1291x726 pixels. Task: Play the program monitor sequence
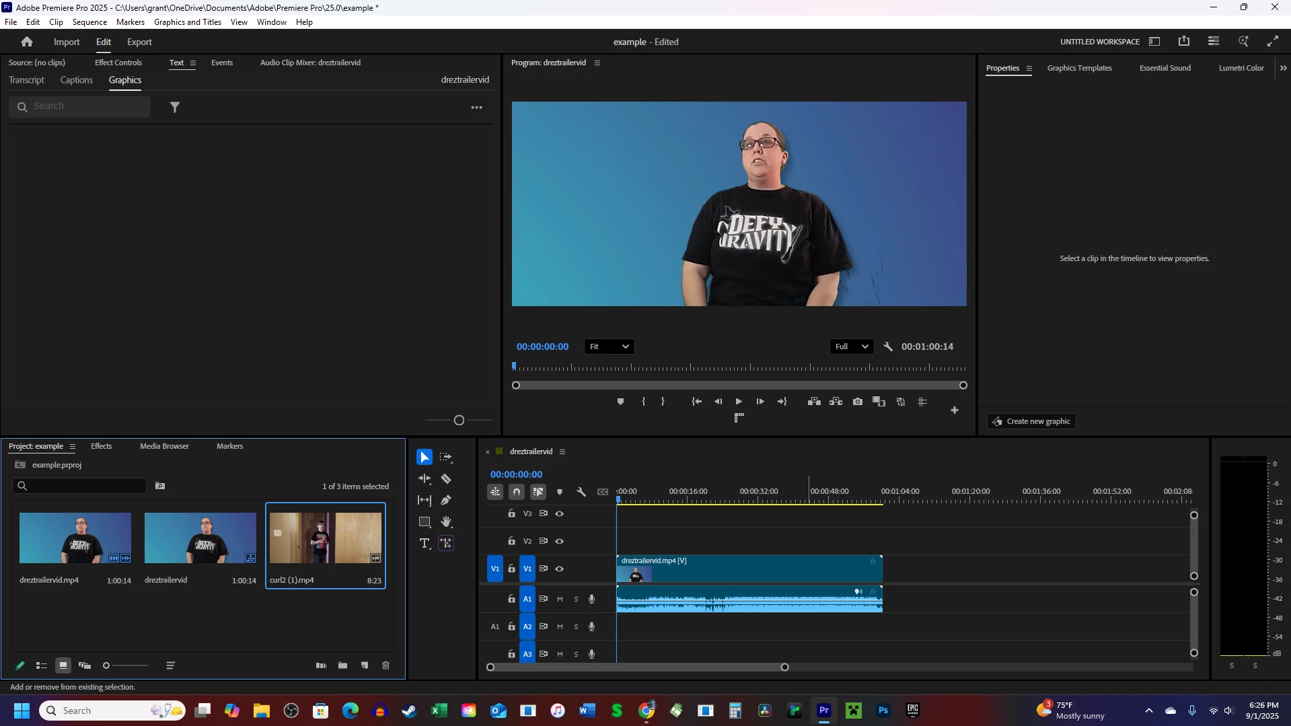[x=739, y=402]
